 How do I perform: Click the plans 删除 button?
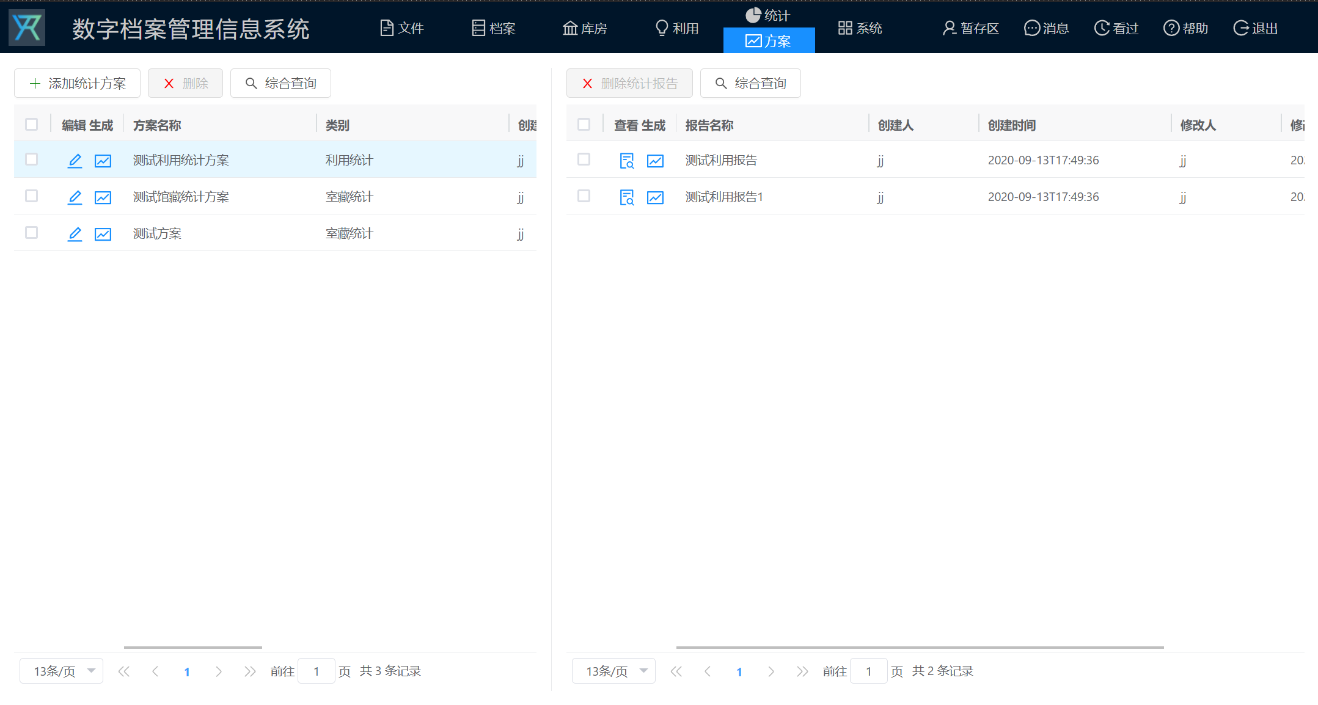(x=185, y=83)
